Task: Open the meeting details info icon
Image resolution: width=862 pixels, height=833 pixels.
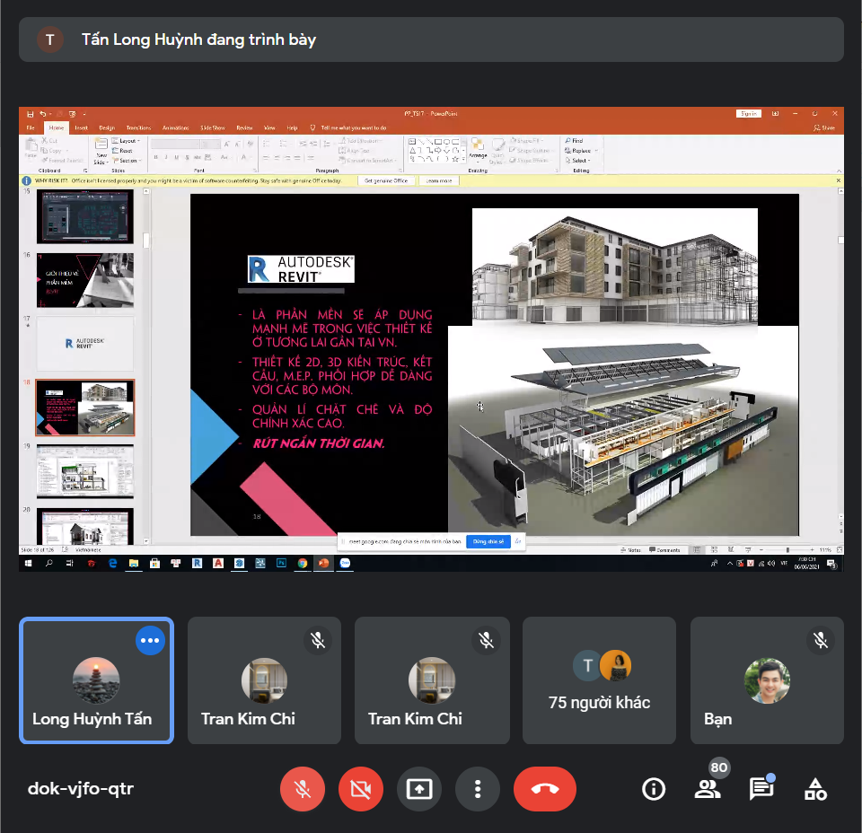Action: click(653, 789)
